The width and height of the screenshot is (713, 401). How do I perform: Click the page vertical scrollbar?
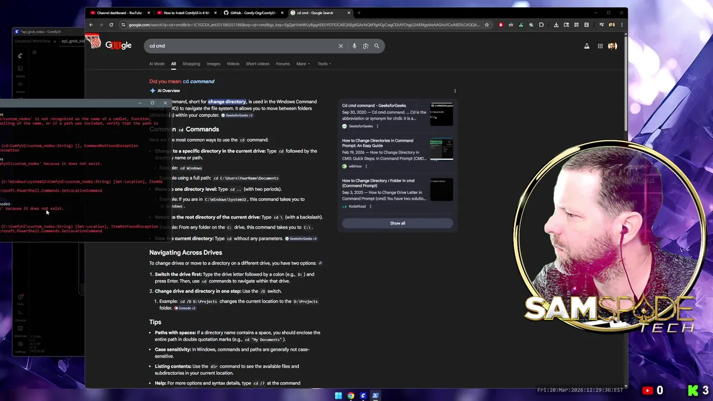pyautogui.click(x=626, y=84)
